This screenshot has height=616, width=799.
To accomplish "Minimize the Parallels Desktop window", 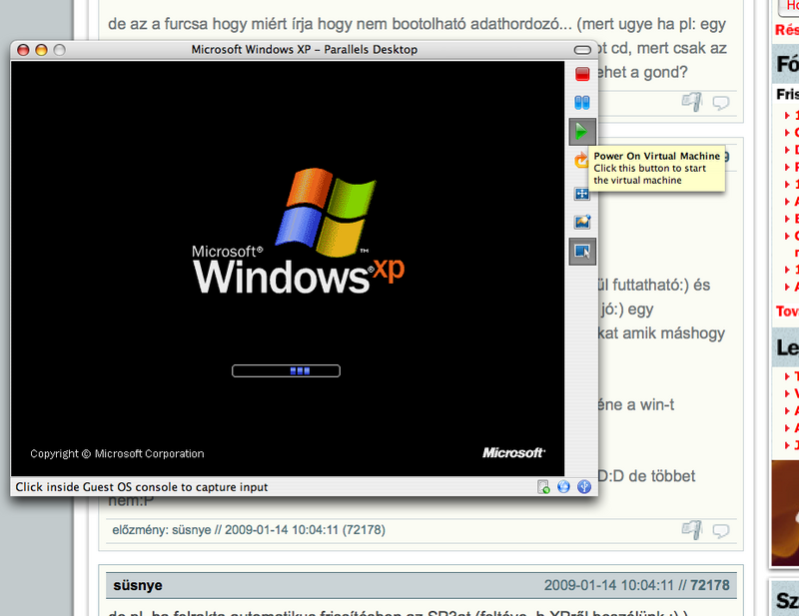I will 41,49.
